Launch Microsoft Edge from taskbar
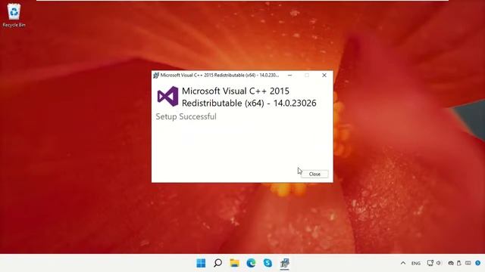 251,263
